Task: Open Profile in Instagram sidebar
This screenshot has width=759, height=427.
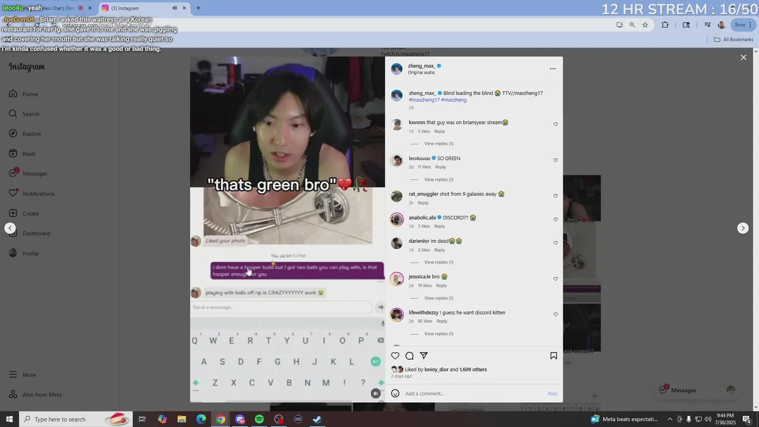Action: click(x=24, y=253)
